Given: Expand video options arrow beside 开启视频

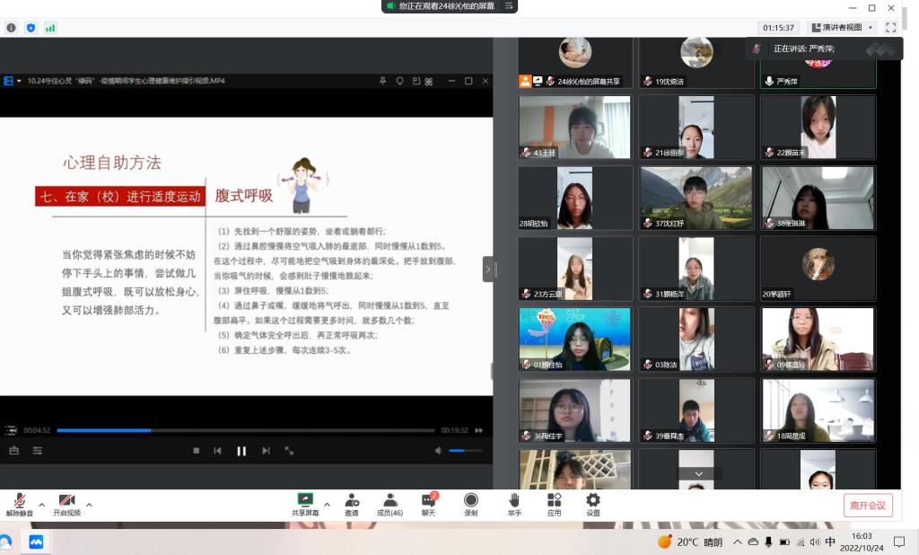Looking at the screenshot, I should [89, 504].
